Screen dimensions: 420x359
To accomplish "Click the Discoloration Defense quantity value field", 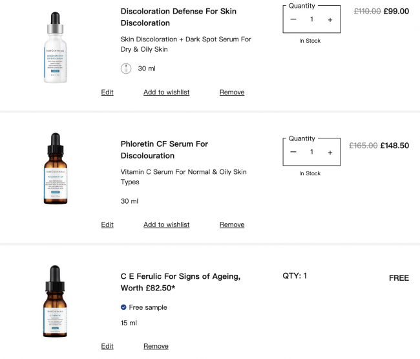I will pyautogui.click(x=311, y=19).
